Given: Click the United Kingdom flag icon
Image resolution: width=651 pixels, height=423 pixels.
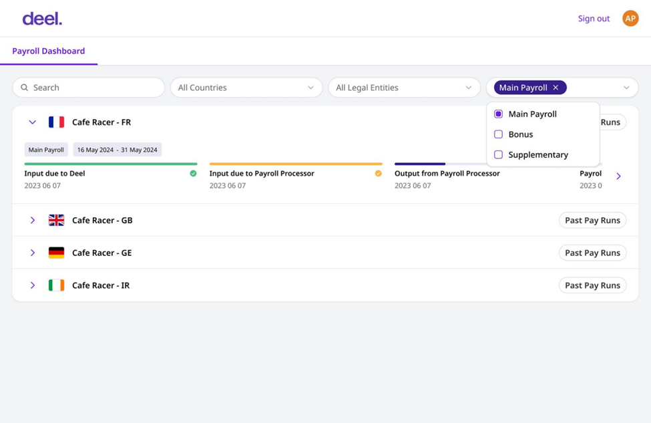Looking at the screenshot, I should [x=57, y=221].
